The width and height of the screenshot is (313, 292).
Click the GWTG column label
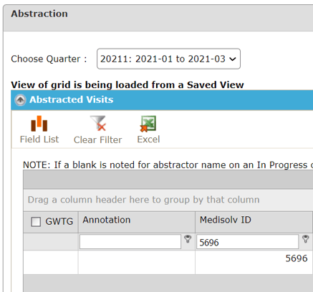[x=59, y=222]
